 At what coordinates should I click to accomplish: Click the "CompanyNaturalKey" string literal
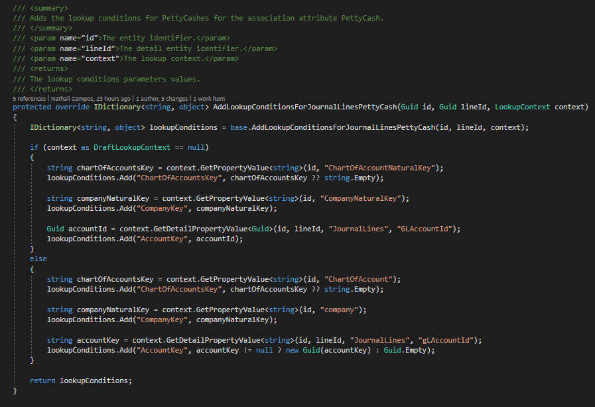point(360,198)
